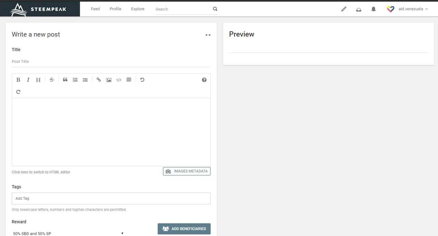
Task: Insert a block quote
Action: click(x=65, y=80)
